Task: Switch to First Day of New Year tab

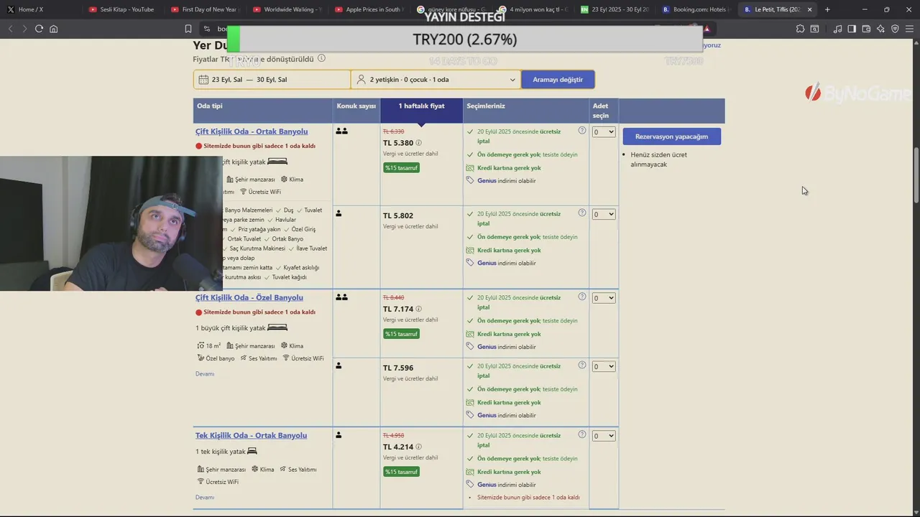Action: [206, 9]
